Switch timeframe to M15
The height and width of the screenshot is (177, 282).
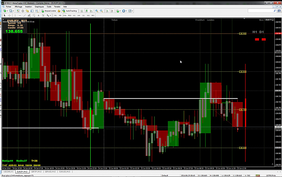pos(65,15)
